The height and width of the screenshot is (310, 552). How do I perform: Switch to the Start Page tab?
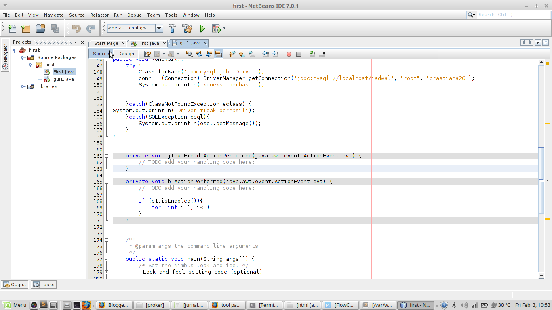(x=106, y=43)
